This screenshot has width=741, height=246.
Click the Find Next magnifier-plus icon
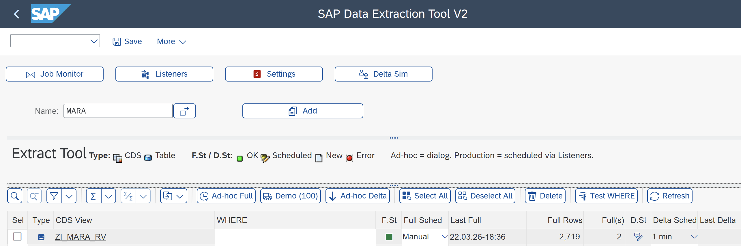pyautogui.click(x=34, y=196)
